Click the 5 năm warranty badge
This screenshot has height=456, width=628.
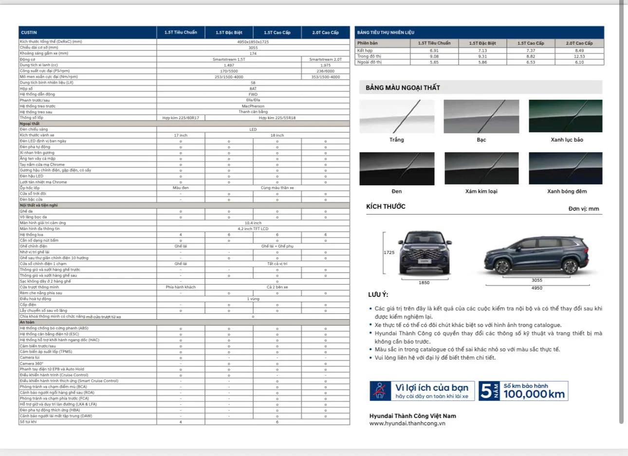pos(523,391)
